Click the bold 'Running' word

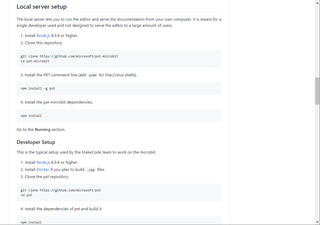point(43,130)
